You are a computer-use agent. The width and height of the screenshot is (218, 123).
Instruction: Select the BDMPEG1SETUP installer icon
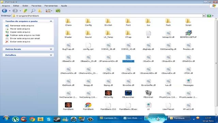pyautogui.click(x=188, y=35)
